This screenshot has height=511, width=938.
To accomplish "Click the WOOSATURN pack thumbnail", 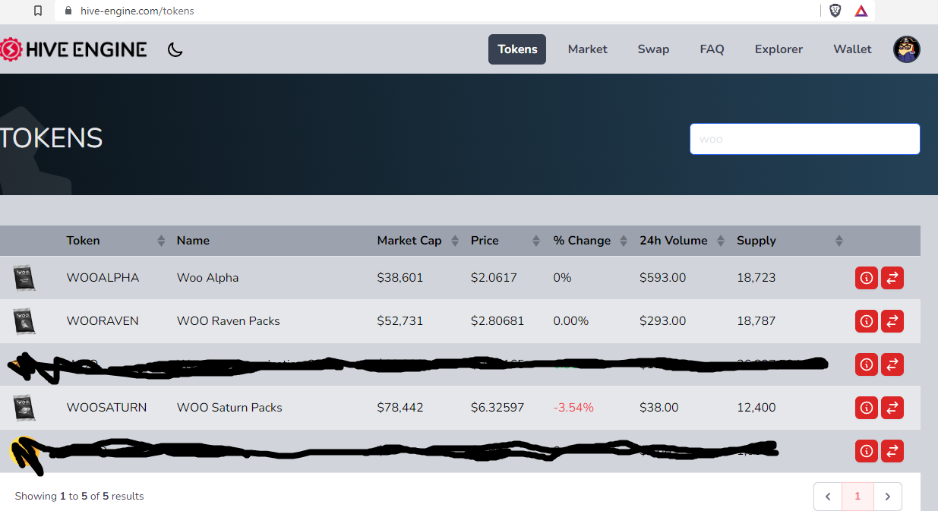I will click(x=24, y=408).
